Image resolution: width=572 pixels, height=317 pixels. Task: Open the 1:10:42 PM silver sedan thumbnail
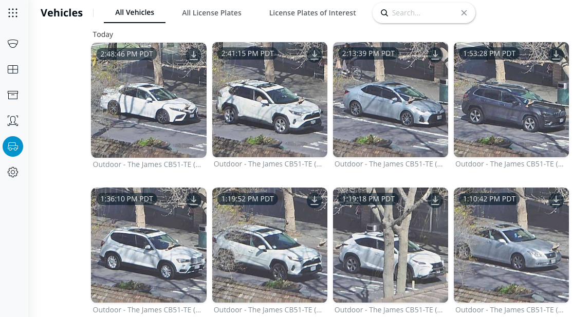click(x=511, y=252)
